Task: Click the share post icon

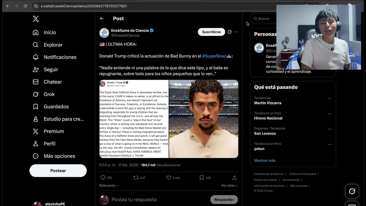Action: point(234,178)
